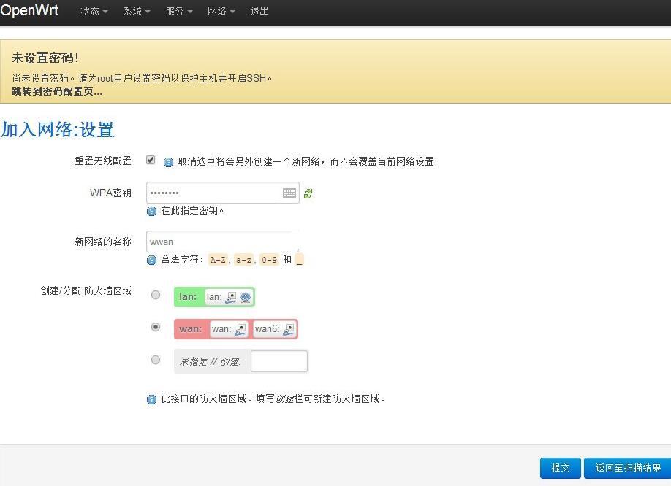Click the interface icon beside wan: label

pos(240,329)
